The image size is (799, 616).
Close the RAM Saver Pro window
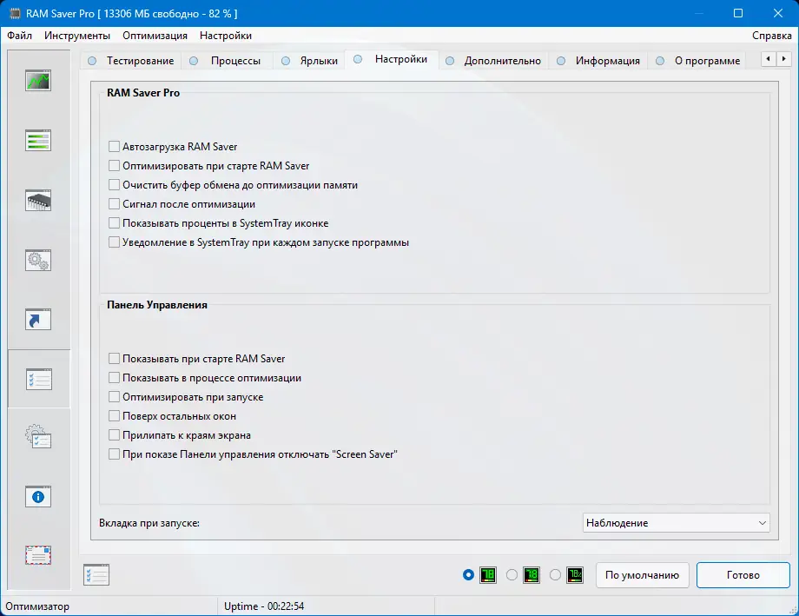coord(778,13)
